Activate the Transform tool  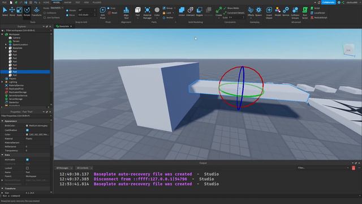(x=36, y=11)
